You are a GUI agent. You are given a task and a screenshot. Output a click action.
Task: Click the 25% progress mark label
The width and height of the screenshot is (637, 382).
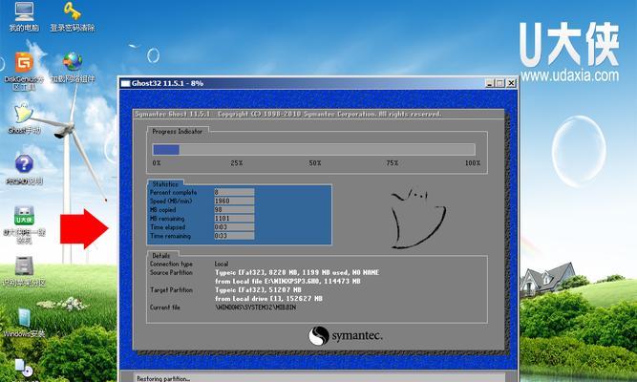pos(237,163)
